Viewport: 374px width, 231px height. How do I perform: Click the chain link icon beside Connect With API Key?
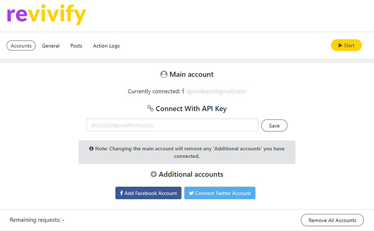coord(150,108)
